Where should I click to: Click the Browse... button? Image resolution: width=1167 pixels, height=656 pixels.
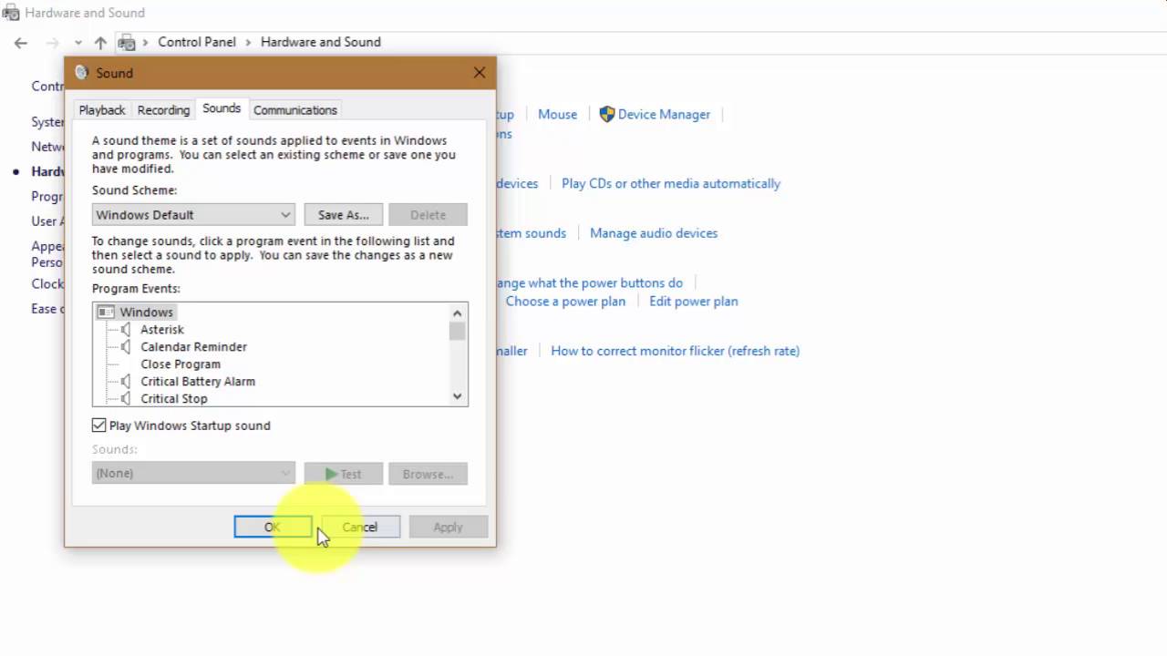tap(428, 474)
